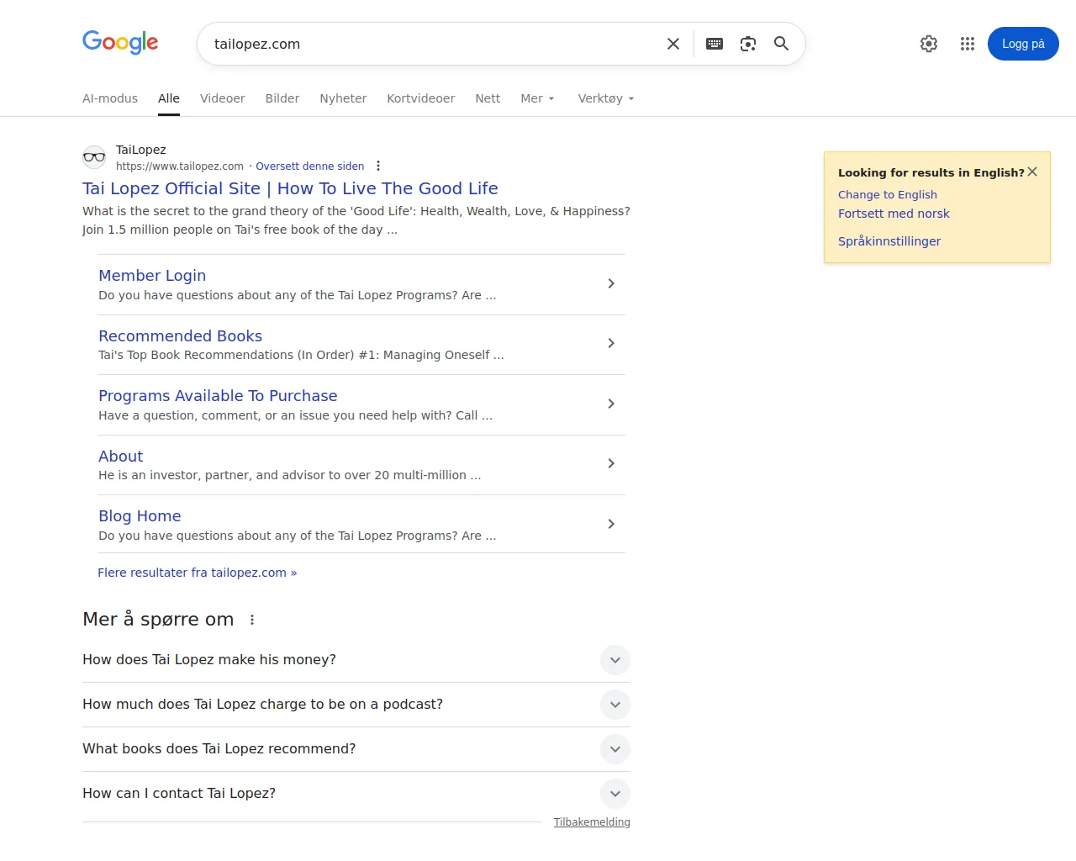Click the arrow on the Recommended Books row

pos(611,343)
